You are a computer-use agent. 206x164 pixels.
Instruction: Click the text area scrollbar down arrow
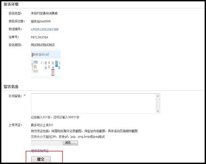coord(158,111)
